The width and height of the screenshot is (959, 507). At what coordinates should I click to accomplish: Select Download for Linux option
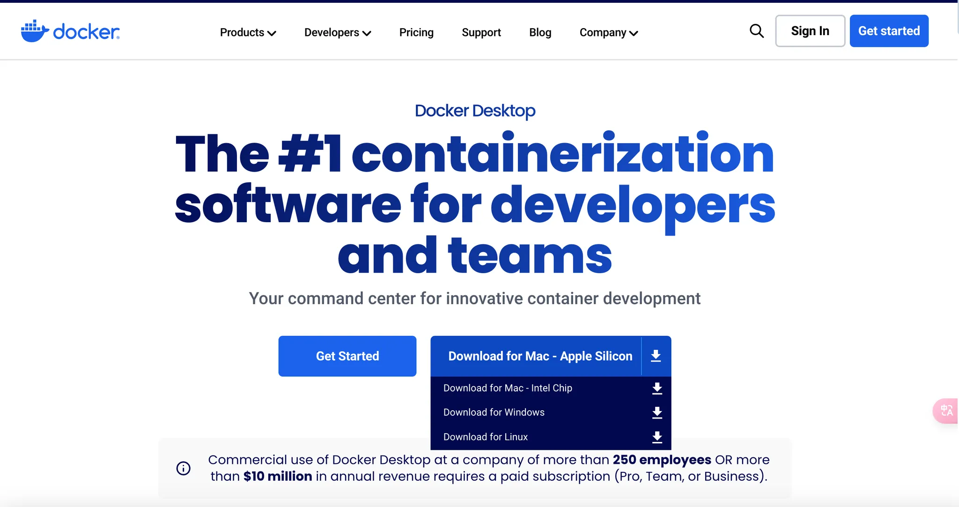(x=485, y=437)
